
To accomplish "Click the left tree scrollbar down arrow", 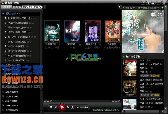I will coord(41,112).
